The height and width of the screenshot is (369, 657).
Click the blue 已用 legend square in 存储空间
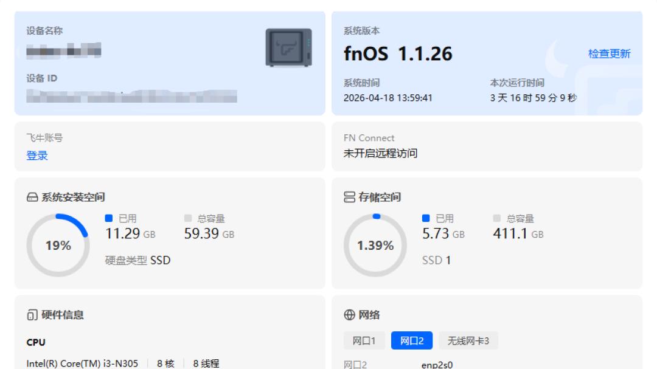(426, 218)
